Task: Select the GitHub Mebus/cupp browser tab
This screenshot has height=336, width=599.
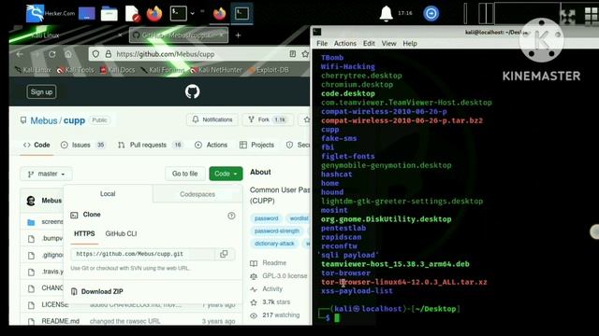Action: 179,35
